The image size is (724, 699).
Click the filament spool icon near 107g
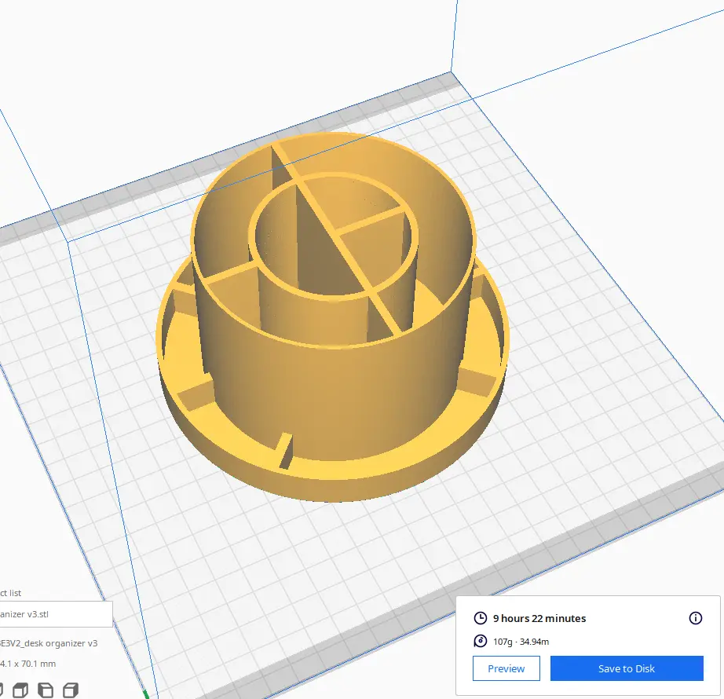click(x=482, y=641)
